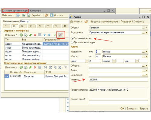Open the дом type dropdown
Image resolution: width=151 pixels, height=120 pixels.
[x=87, y=61]
